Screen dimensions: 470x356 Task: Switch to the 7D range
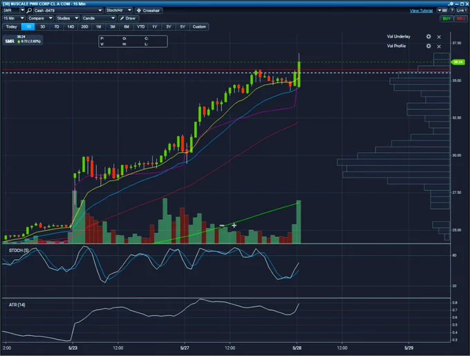57,27
